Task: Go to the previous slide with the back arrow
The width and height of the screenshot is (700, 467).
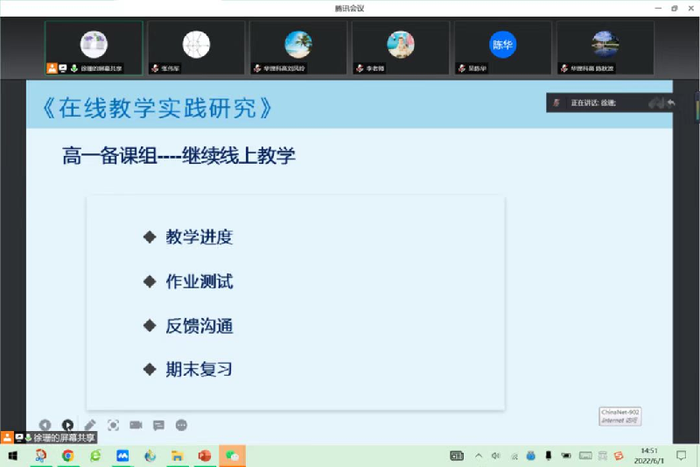Action: [45, 425]
